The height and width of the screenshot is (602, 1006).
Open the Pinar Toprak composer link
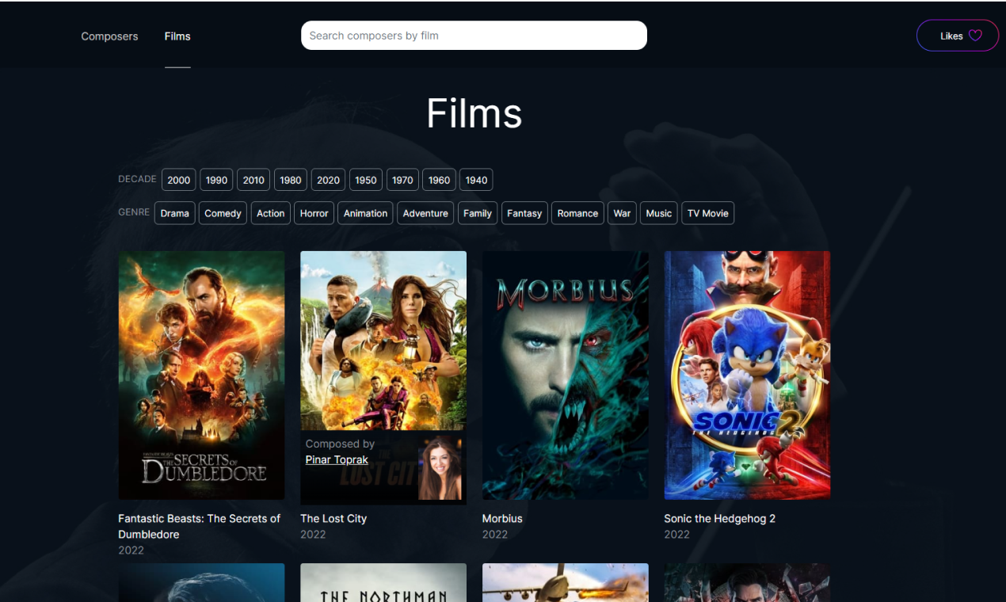click(337, 459)
